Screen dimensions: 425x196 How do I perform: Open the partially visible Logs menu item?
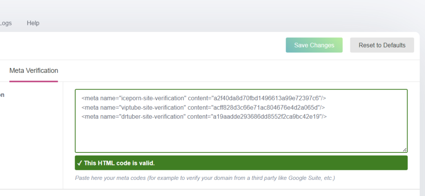click(6, 23)
